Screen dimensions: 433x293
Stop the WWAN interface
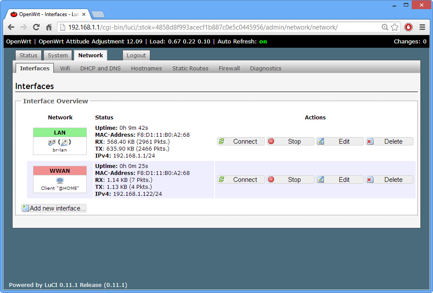click(x=291, y=179)
